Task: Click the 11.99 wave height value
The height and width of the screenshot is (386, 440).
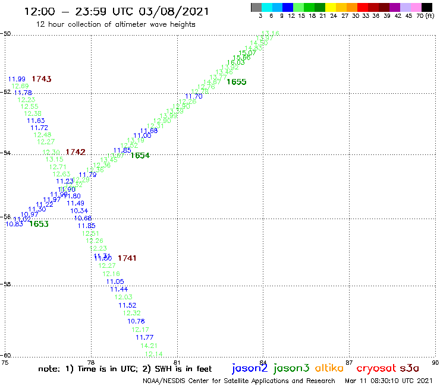Action: tap(17, 80)
